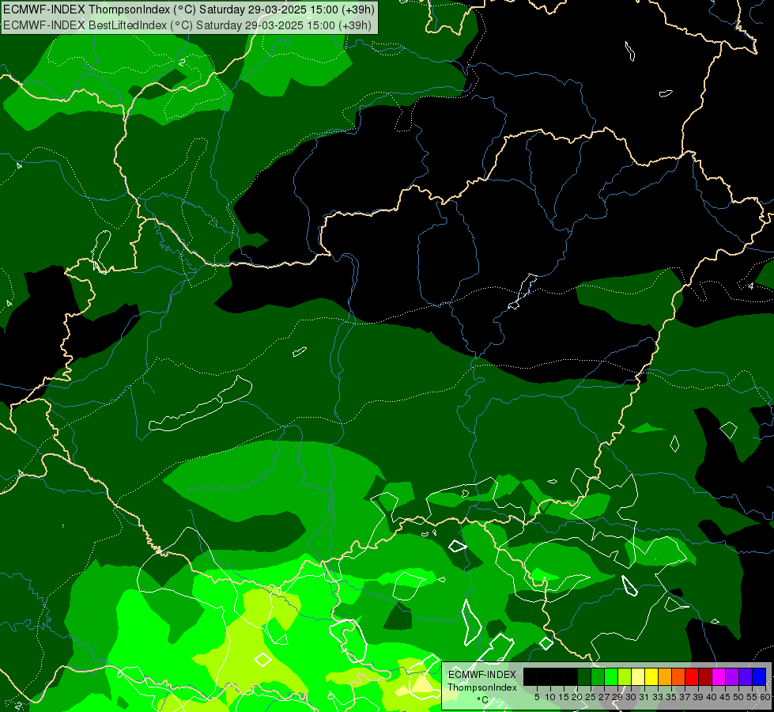Select the red 37–39 legend swatch
Viewport: 774px width, 712px height.
(x=692, y=676)
